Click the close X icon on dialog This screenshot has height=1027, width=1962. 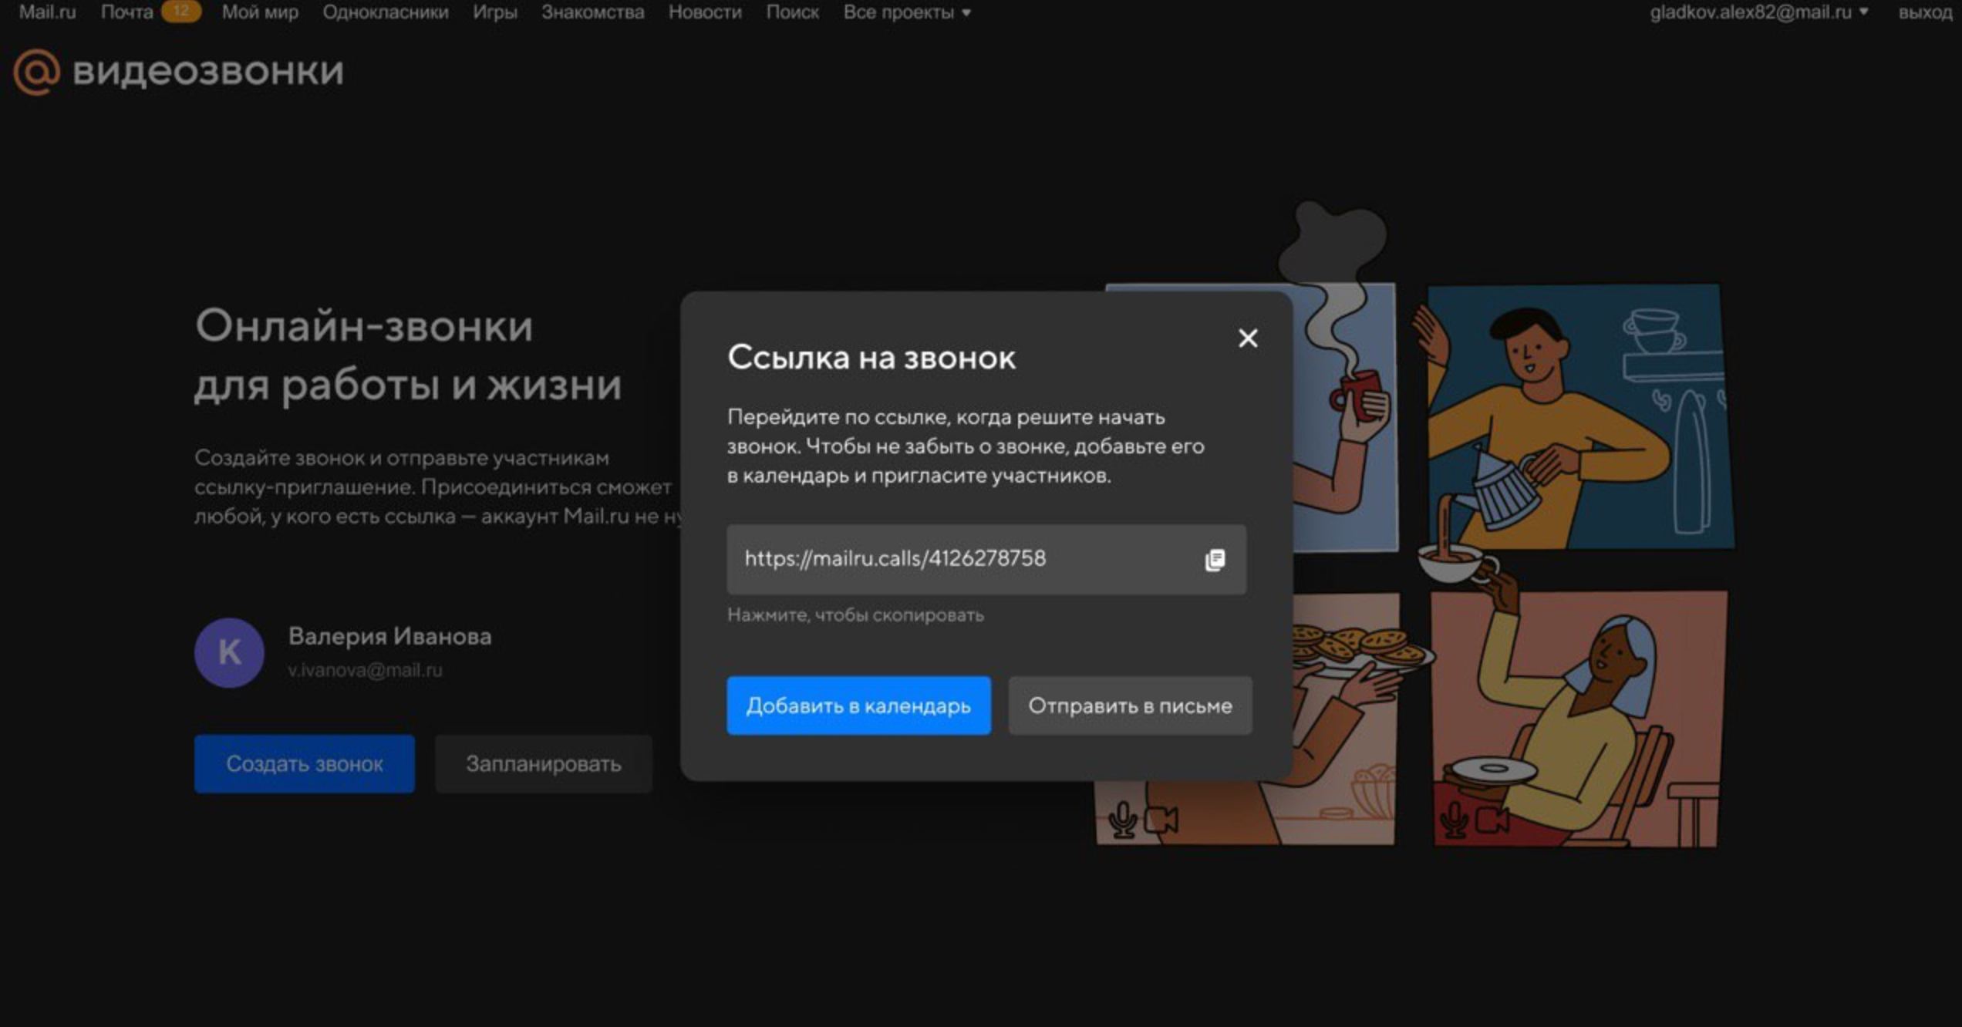pyautogui.click(x=1247, y=338)
